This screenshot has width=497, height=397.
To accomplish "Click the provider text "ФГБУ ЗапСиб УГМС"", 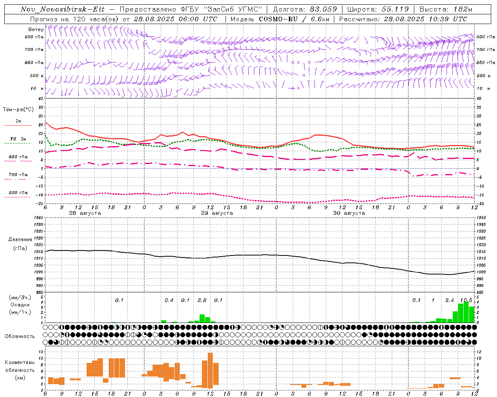I will [222, 9].
